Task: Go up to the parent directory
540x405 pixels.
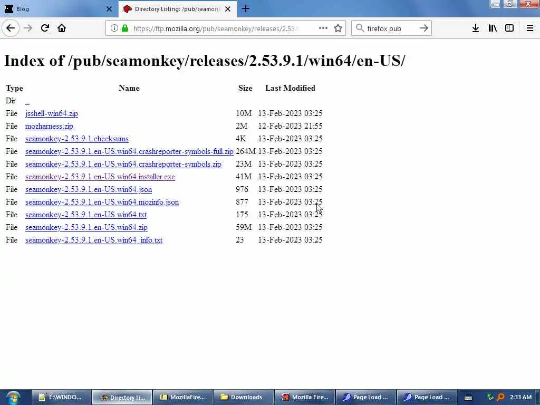Action: point(27,101)
